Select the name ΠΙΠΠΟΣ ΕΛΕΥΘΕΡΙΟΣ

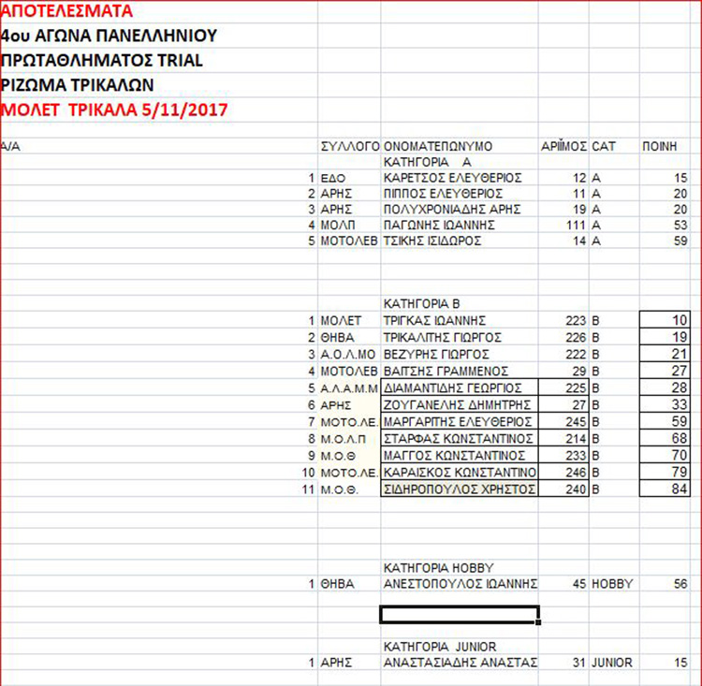[444, 194]
